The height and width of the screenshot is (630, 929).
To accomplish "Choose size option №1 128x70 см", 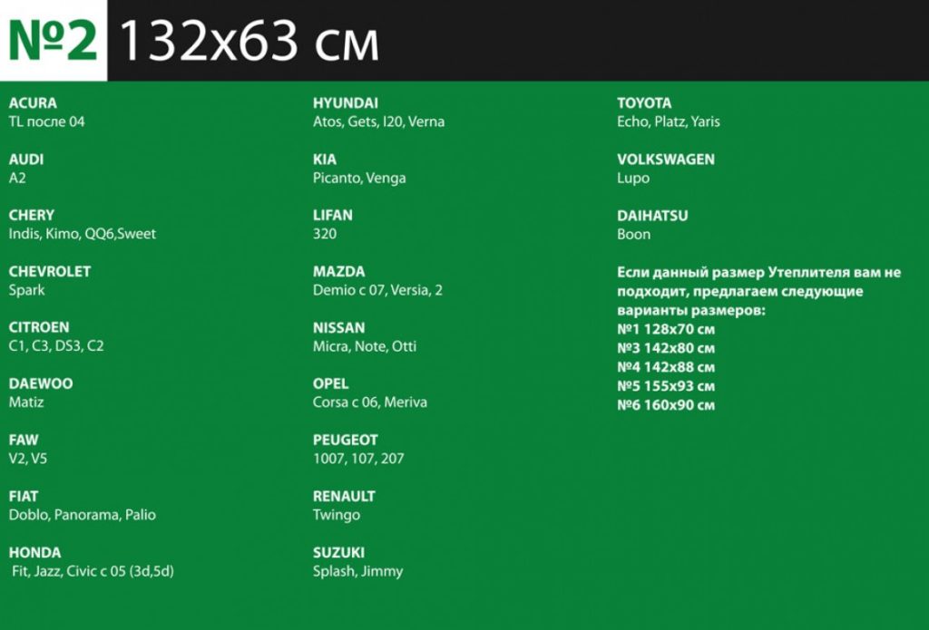I will pos(666,329).
